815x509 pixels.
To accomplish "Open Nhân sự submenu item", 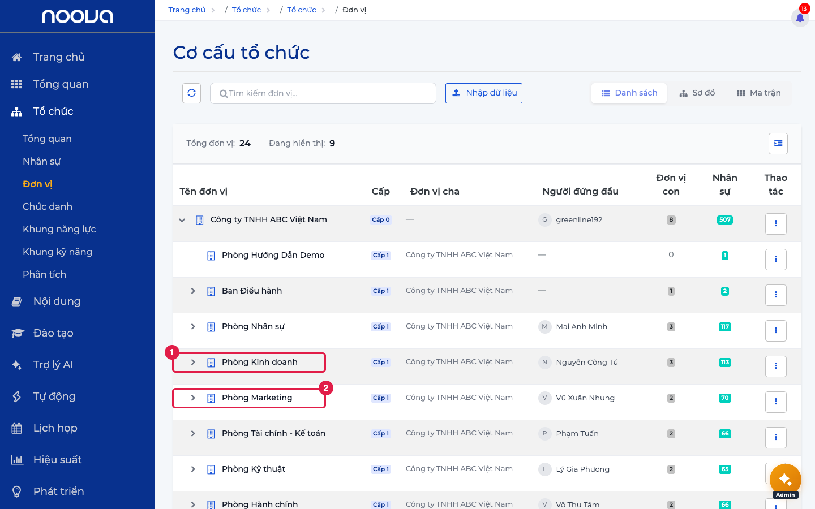I will coord(41,161).
